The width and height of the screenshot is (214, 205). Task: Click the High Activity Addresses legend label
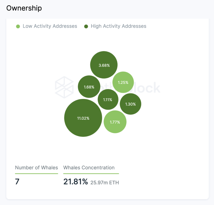119,26
